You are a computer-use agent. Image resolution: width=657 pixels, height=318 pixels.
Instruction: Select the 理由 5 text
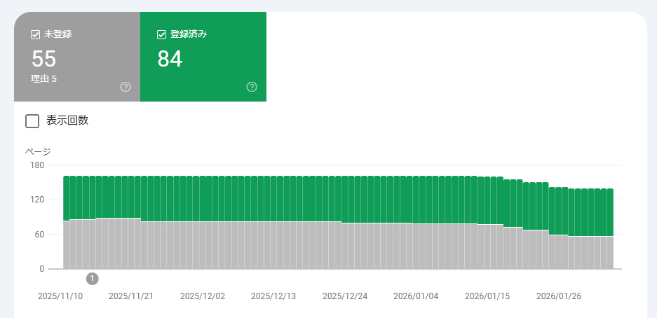pyautogui.click(x=43, y=79)
